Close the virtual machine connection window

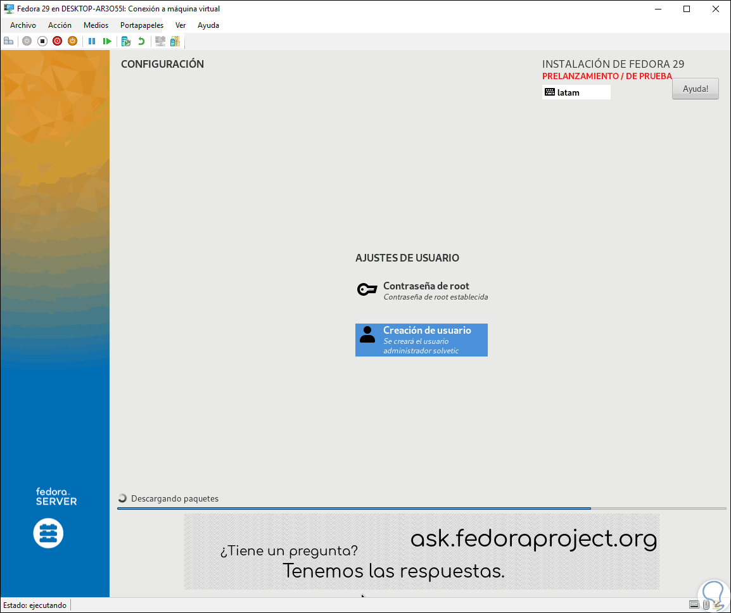click(716, 9)
